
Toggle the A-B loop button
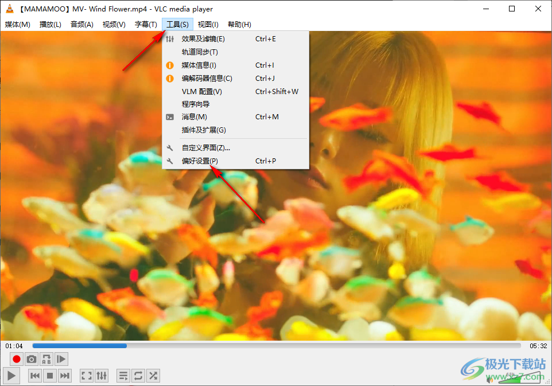46,359
